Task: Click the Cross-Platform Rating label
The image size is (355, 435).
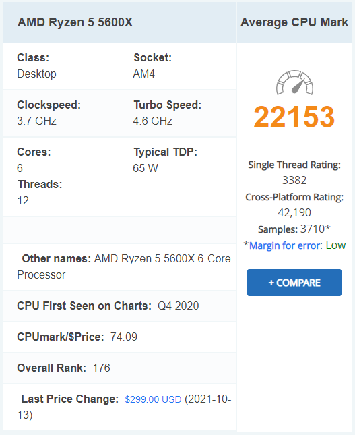Action: click(294, 197)
